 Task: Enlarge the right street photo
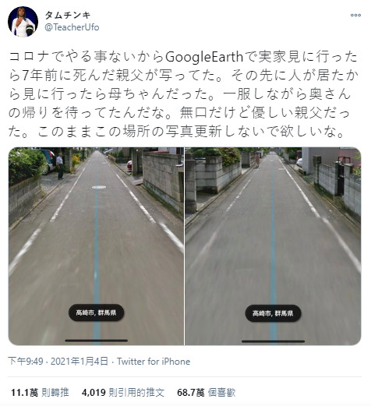click(x=273, y=246)
